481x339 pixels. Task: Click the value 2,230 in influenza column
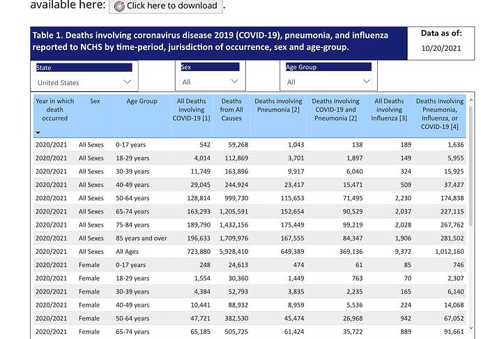(403, 198)
